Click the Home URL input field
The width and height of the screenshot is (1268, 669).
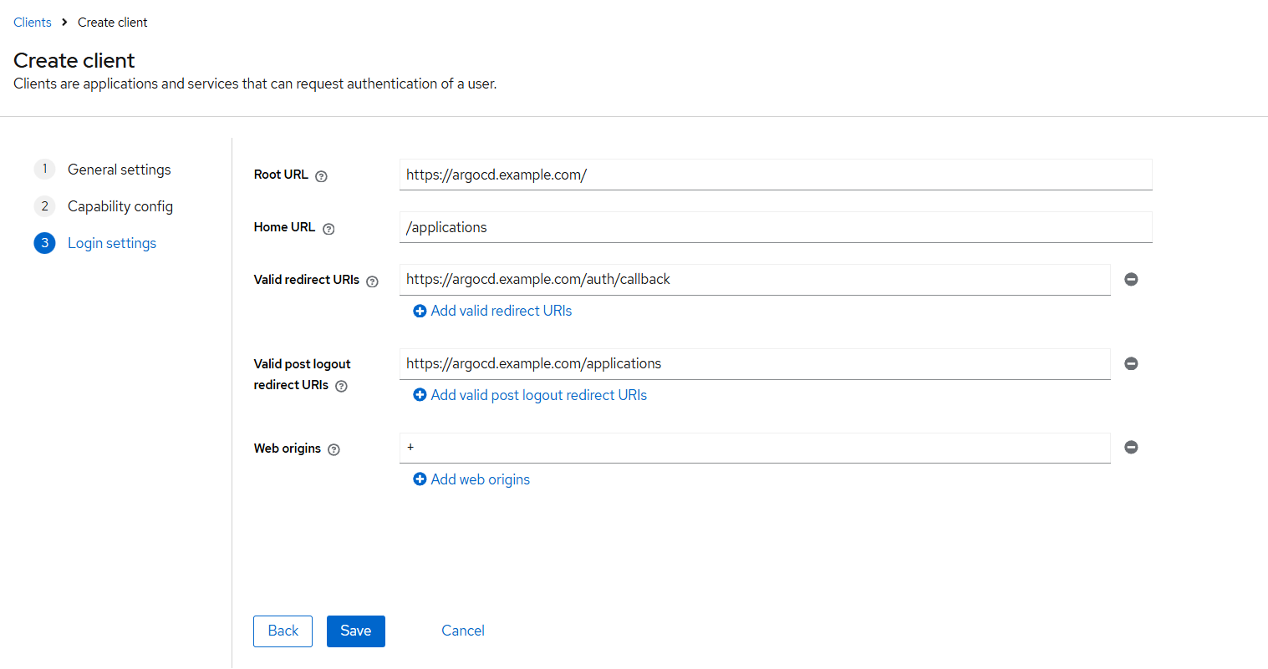[x=776, y=227]
